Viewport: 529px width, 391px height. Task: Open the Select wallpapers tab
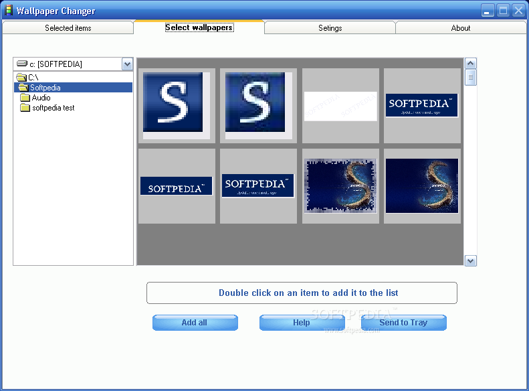coord(199,27)
